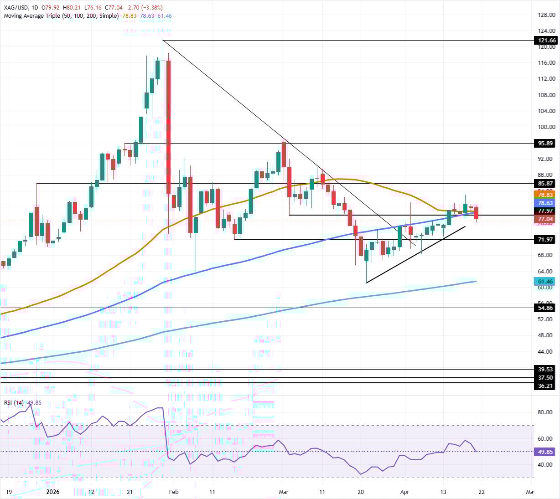
Task: Click the Feb marker on time axis
Action: [173, 492]
